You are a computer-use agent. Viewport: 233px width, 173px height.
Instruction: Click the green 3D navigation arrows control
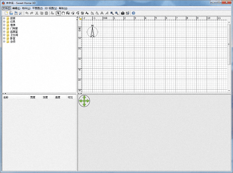[84, 101]
